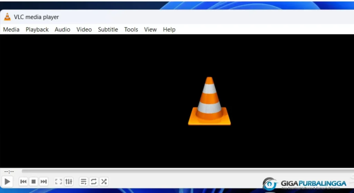This screenshot has width=354, height=193.
Task: Open the Audio menu
Action: pos(63,30)
